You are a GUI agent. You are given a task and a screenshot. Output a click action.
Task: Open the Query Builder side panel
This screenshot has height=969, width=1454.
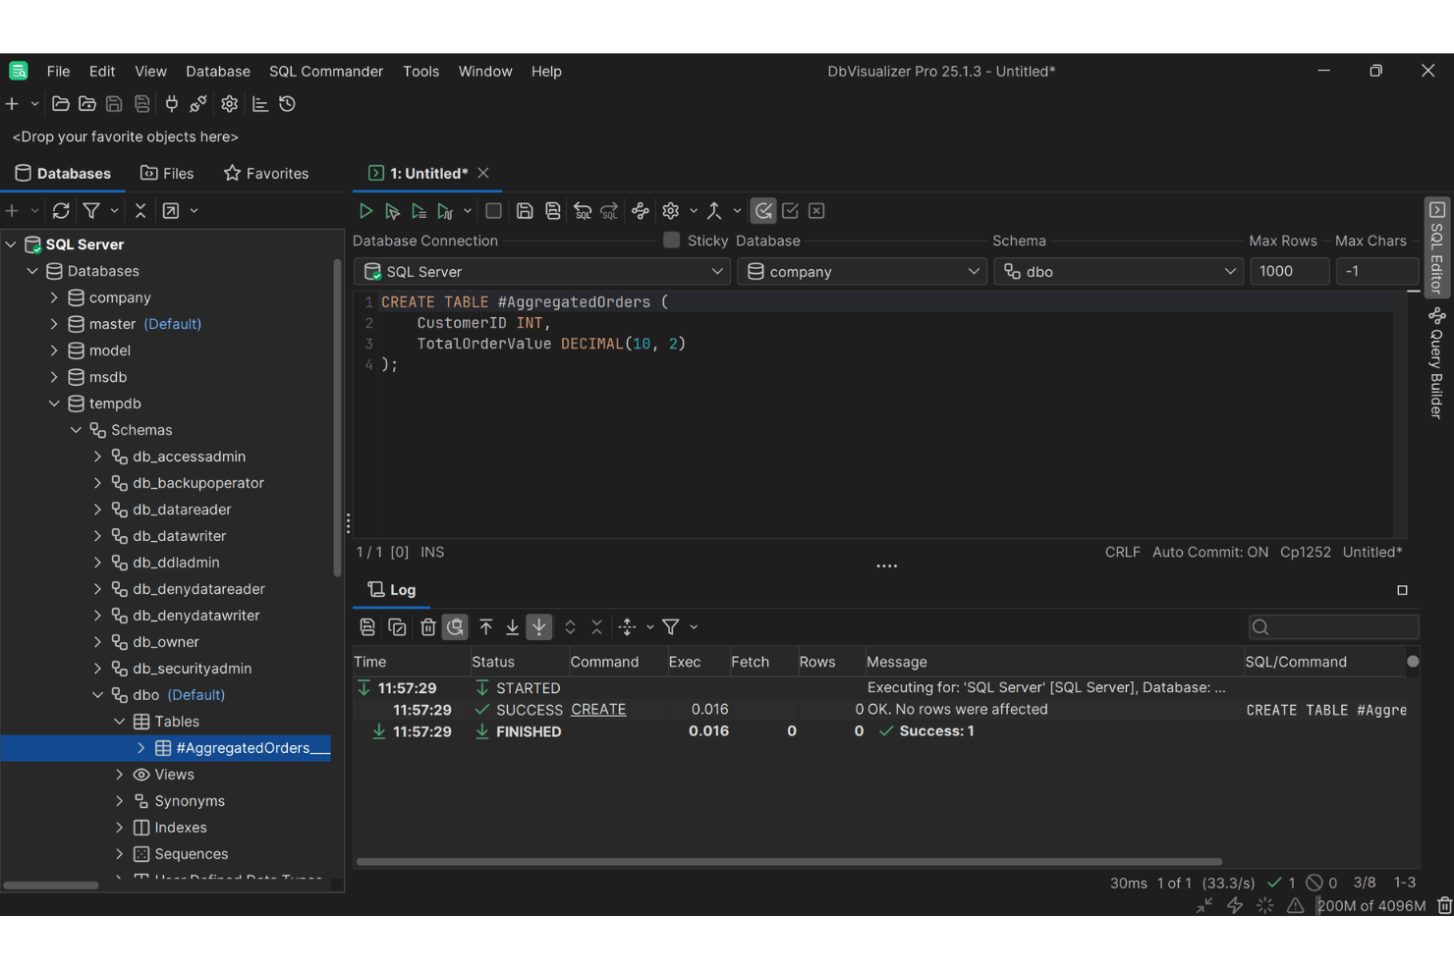(x=1436, y=363)
